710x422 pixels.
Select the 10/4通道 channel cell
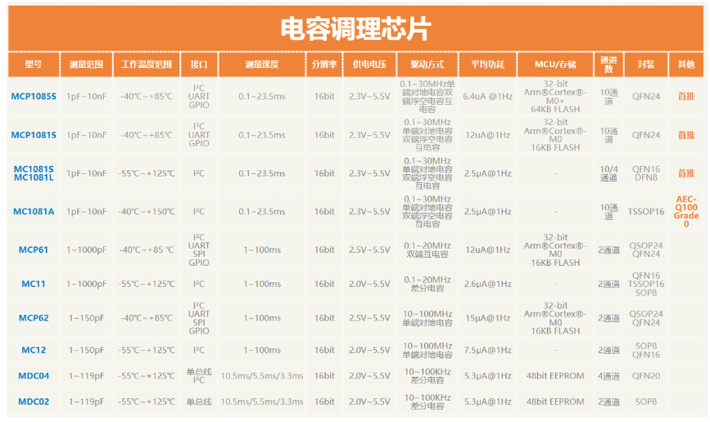point(608,173)
